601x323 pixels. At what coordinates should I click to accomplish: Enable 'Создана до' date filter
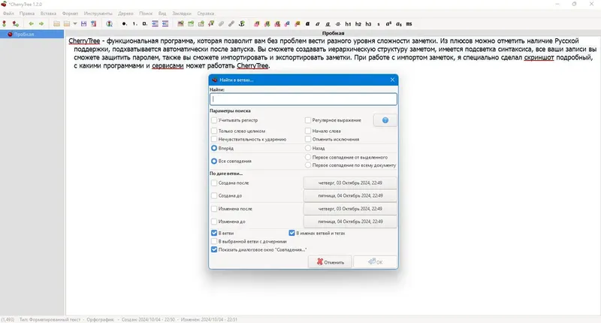(x=214, y=196)
